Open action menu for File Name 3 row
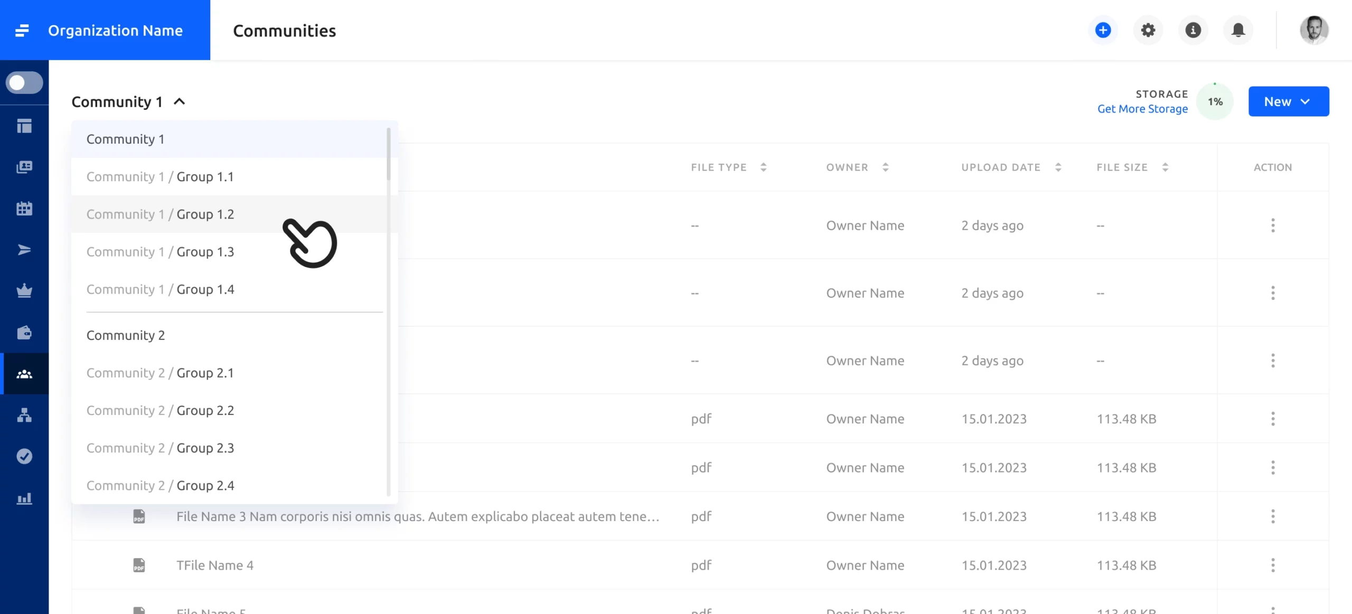The height and width of the screenshot is (614, 1352). tap(1272, 516)
